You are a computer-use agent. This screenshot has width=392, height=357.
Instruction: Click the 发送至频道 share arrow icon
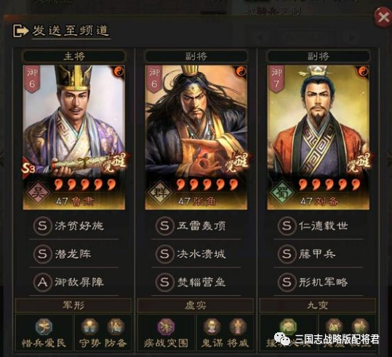[21, 31]
